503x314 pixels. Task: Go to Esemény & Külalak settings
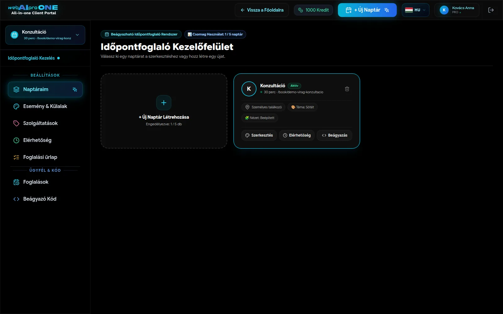(x=45, y=106)
